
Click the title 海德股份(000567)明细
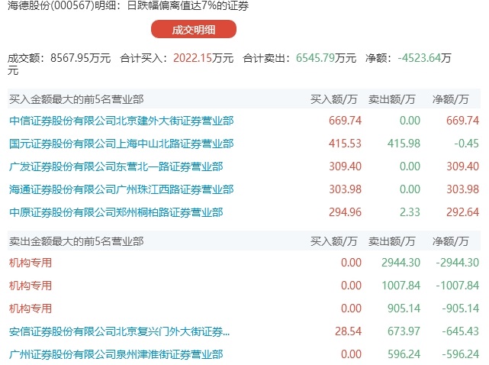(x=65, y=5)
